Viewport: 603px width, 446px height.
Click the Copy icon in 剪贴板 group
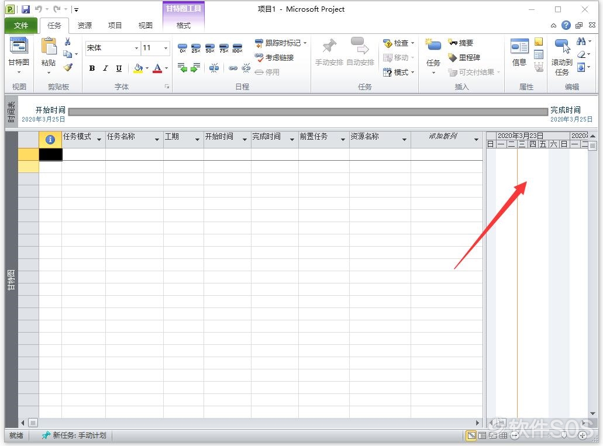[68, 54]
